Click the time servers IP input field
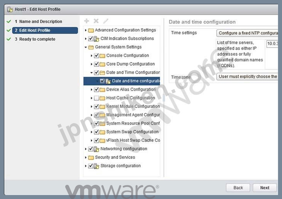Viewport: 282px width, 199px height. click(x=272, y=44)
